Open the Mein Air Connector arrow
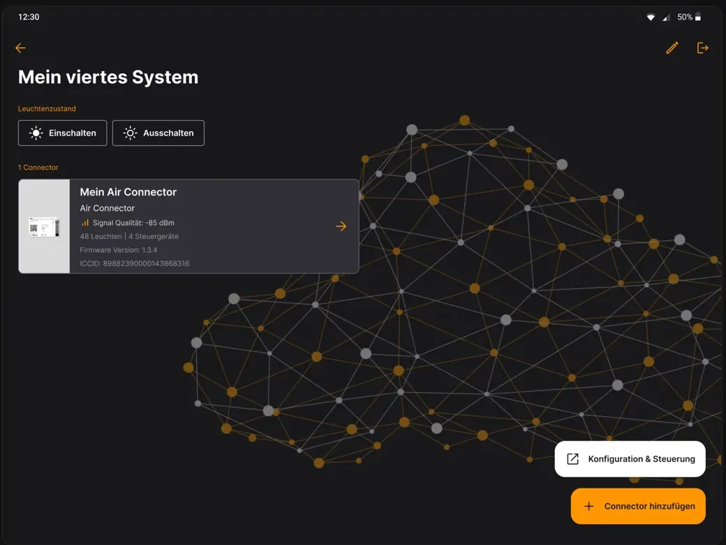The width and height of the screenshot is (726, 545). (x=341, y=226)
